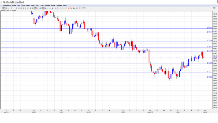Click the magnifier zoom icon
Screen dimensions: 218x123
point(76,8)
